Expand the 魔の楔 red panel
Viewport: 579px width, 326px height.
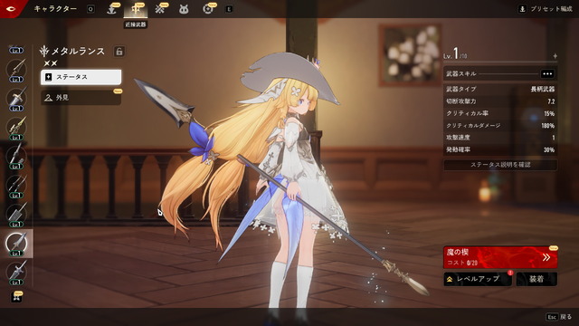pyautogui.click(x=500, y=257)
